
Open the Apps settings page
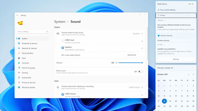click(33, 58)
